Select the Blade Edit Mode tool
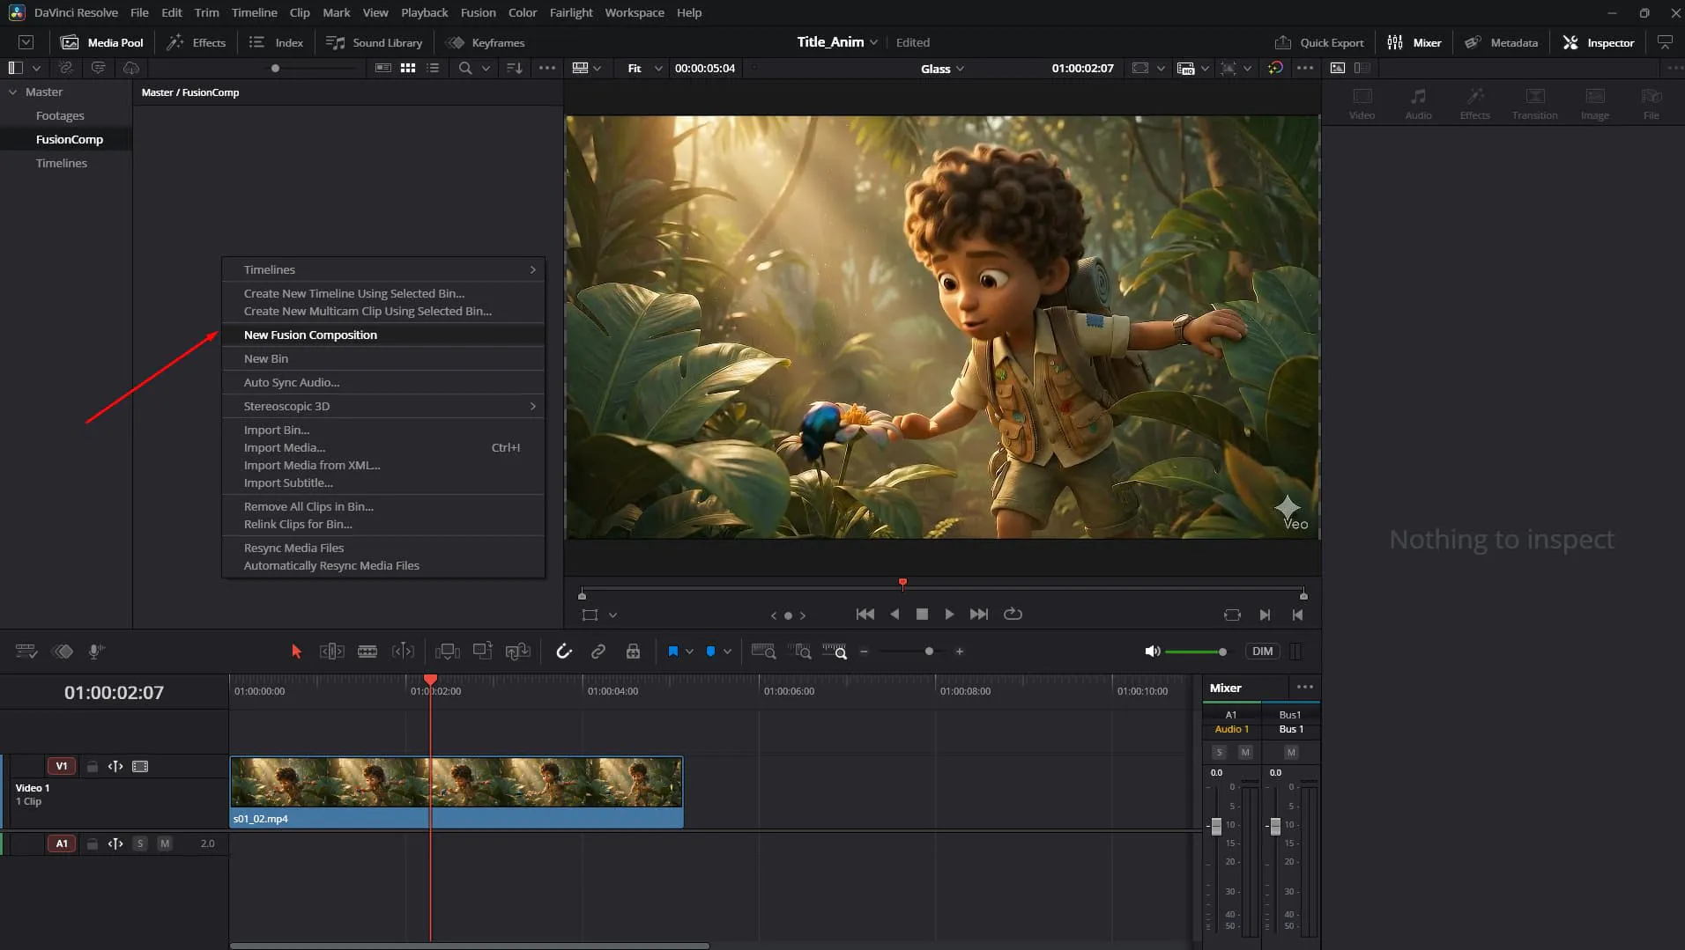 pyautogui.click(x=367, y=652)
